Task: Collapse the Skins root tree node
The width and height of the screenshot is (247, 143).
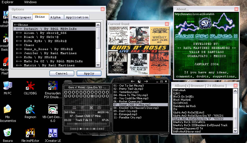Action: tap(15, 25)
